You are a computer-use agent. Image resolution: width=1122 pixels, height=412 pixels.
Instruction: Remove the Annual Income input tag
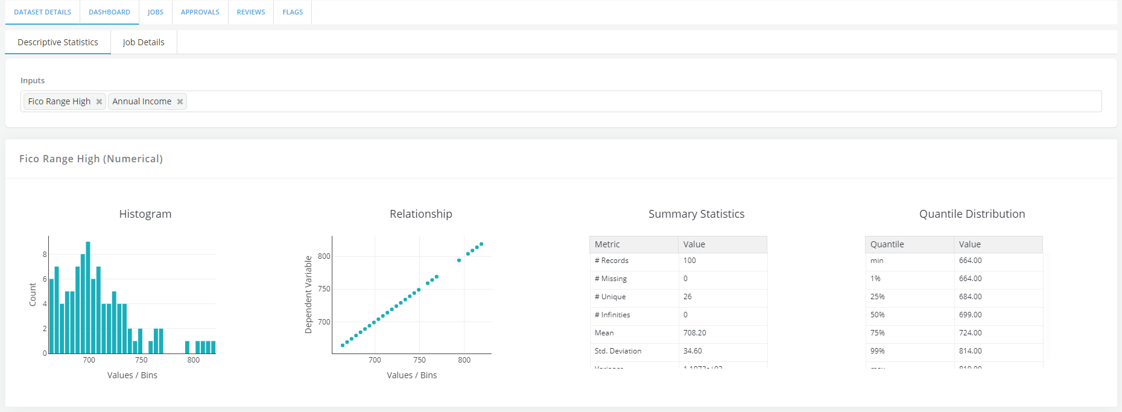pos(180,102)
